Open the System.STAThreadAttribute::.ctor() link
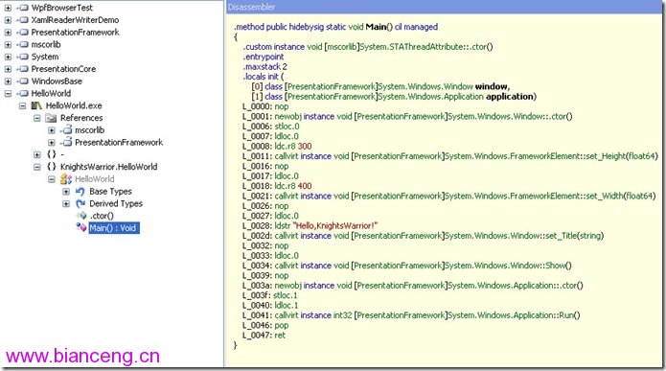The width and height of the screenshot is (666, 371). [x=426, y=47]
